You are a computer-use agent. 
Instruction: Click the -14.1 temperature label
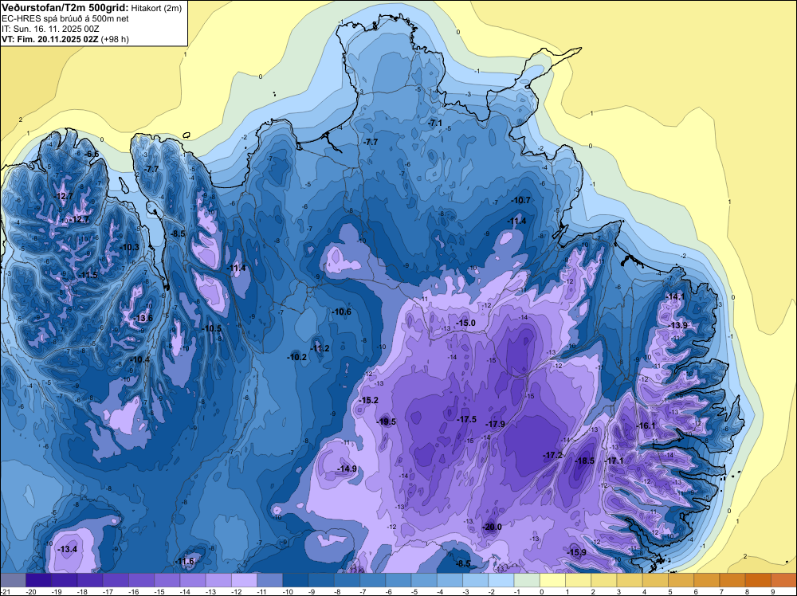(x=676, y=296)
